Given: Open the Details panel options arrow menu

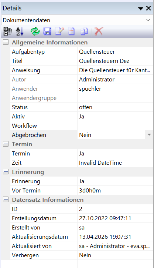Looking at the screenshot, I should coord(141,9).
